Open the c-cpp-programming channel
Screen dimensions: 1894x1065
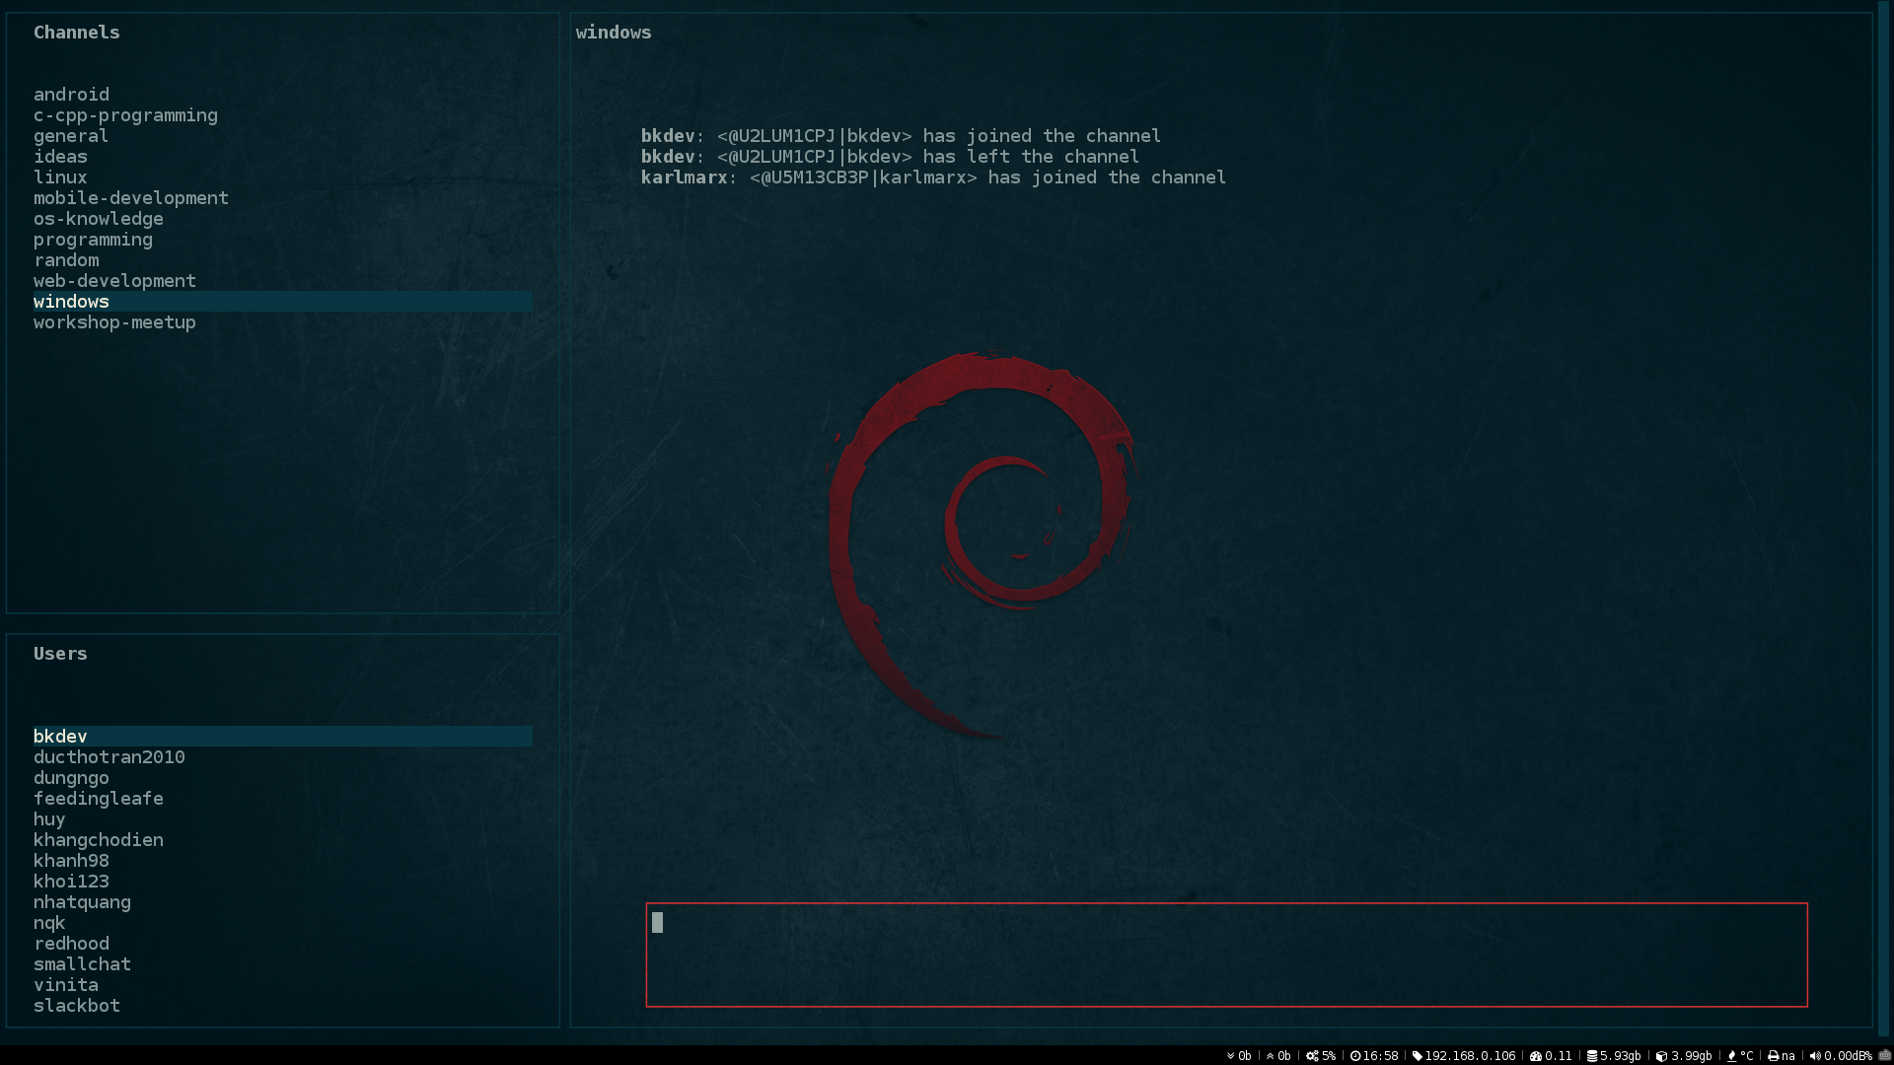(x=125, y=115)
